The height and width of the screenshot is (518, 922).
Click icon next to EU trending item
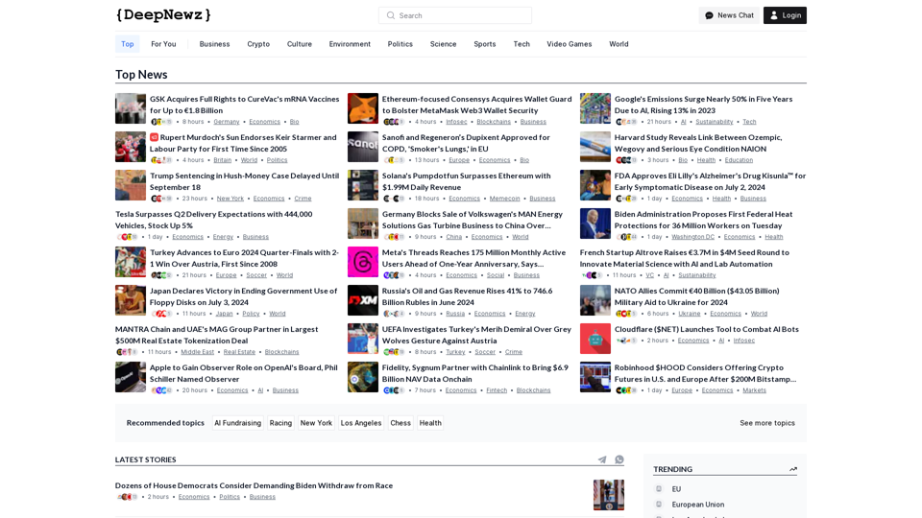[x=659, y=488]
